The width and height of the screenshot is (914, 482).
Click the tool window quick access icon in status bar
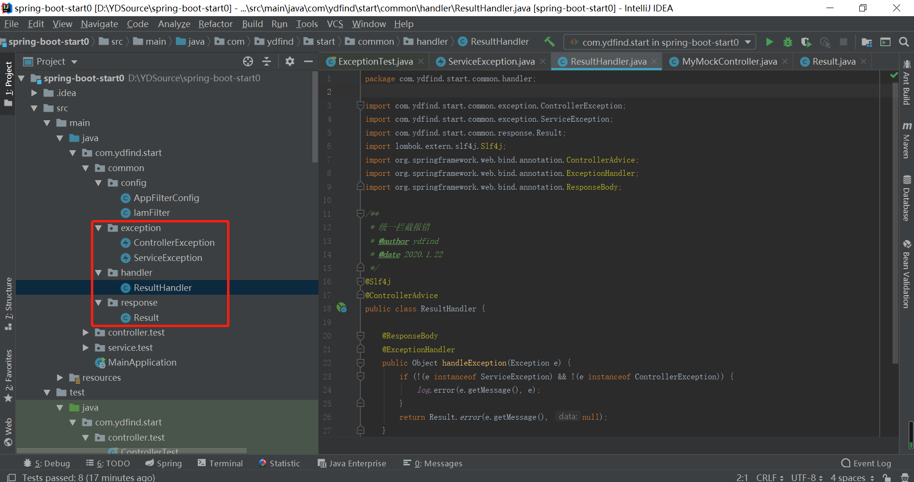11,477
